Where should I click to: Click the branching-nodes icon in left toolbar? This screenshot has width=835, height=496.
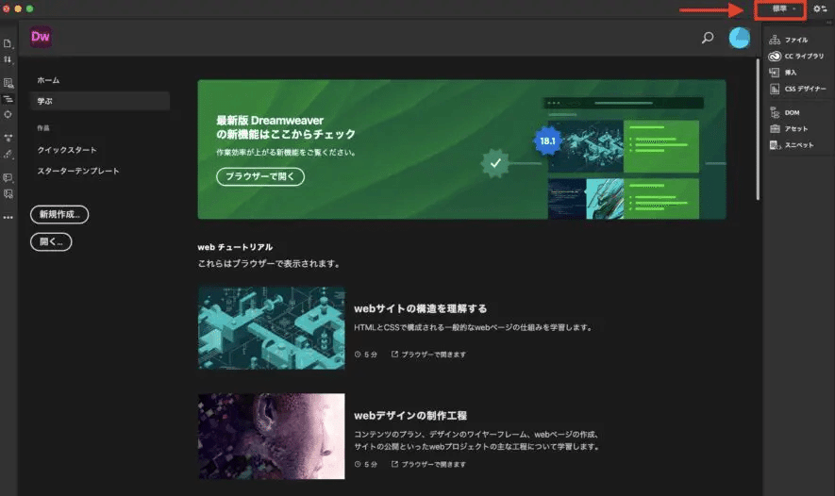[x=8, y=139]
